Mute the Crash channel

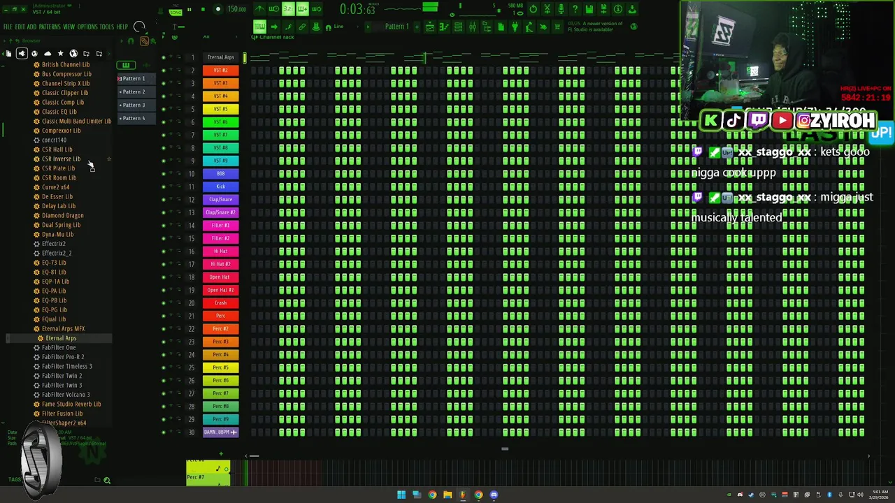(x=164, y=303)
